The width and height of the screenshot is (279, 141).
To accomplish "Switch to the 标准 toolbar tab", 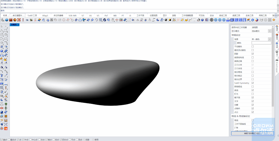I will (5, 16).
